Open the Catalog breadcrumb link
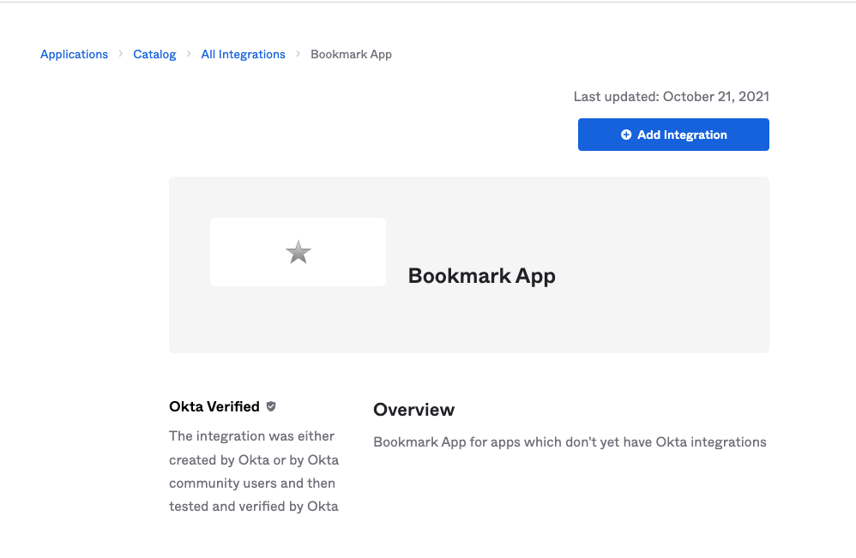The image size is (856, 558). pos(154,54)
